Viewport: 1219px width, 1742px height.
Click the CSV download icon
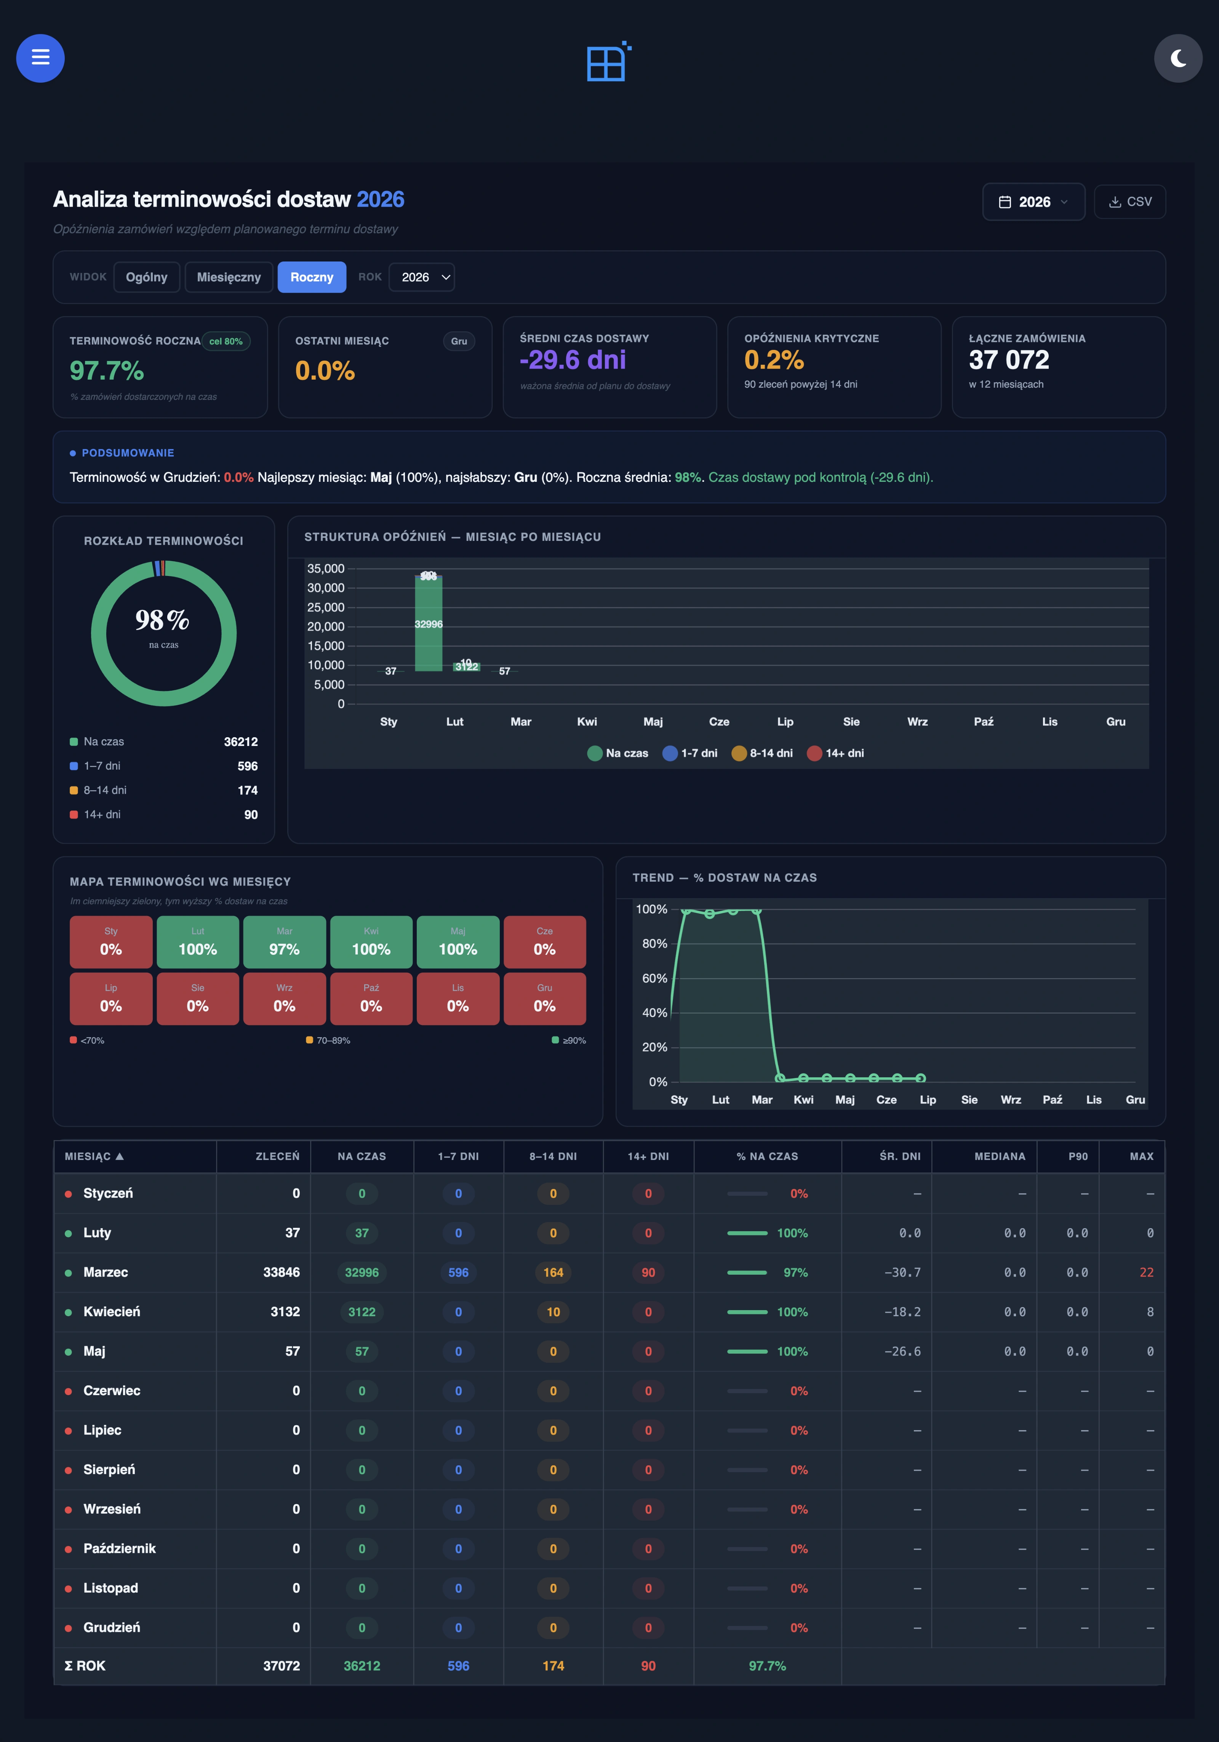[x=1114, y=202]
